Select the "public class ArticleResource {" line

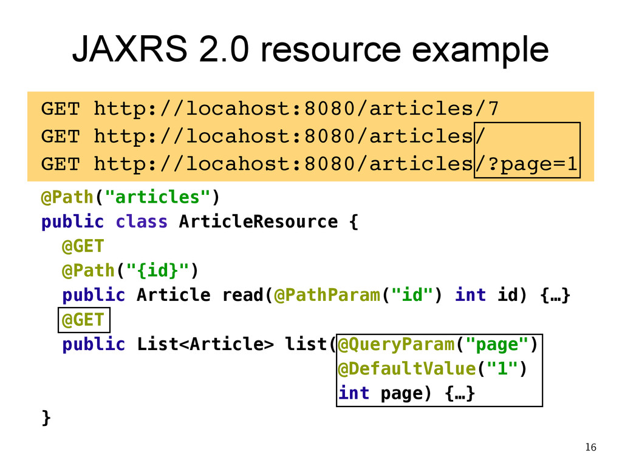pos(199,222)
